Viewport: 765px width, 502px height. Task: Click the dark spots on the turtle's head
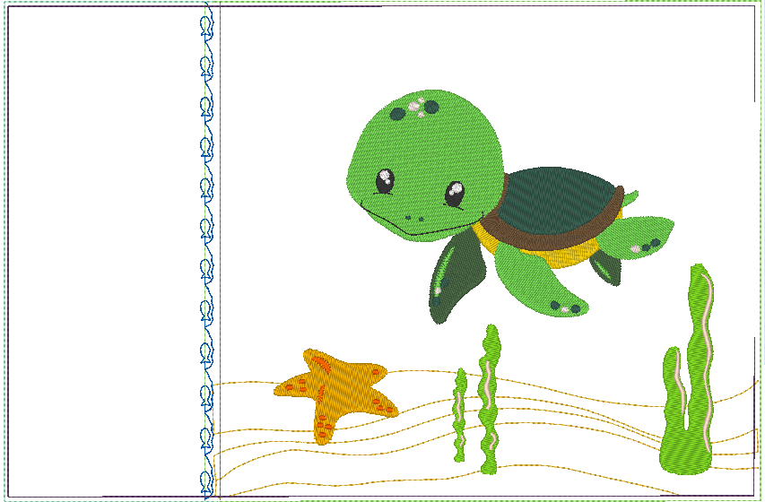point(430,107)
